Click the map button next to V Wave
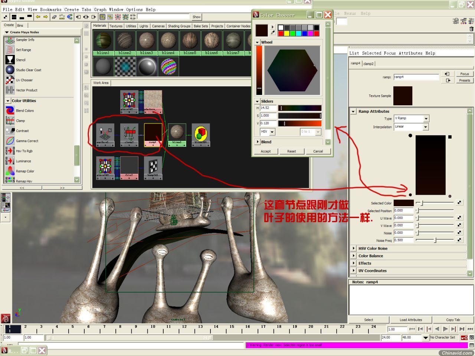475x356 pixels. 459,225
